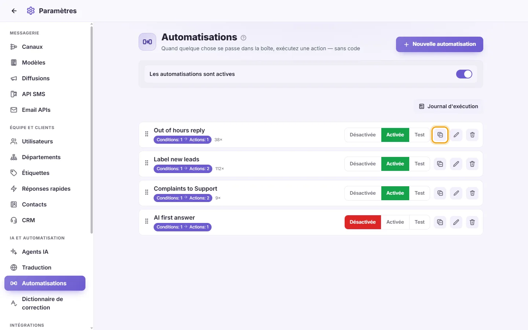
Task: Set Complaints to Support to Désactivée
Action: 363,193
